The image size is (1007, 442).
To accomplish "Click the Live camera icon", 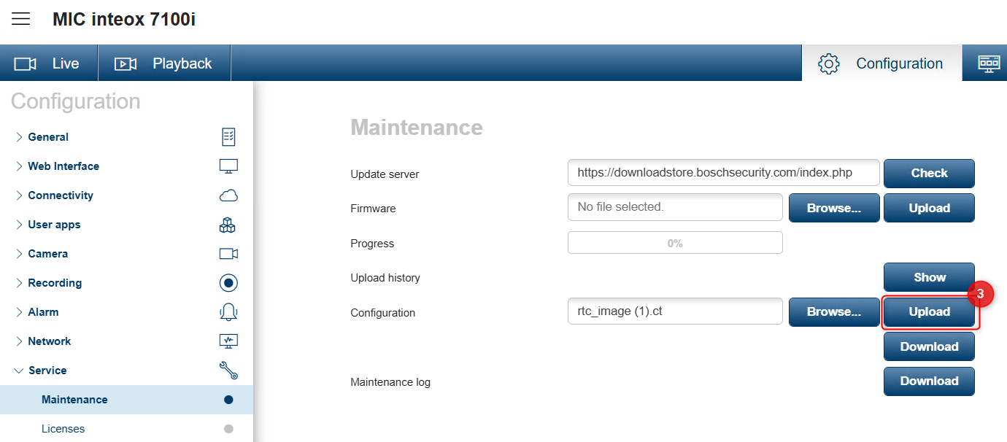I will [x=26, y=64].
